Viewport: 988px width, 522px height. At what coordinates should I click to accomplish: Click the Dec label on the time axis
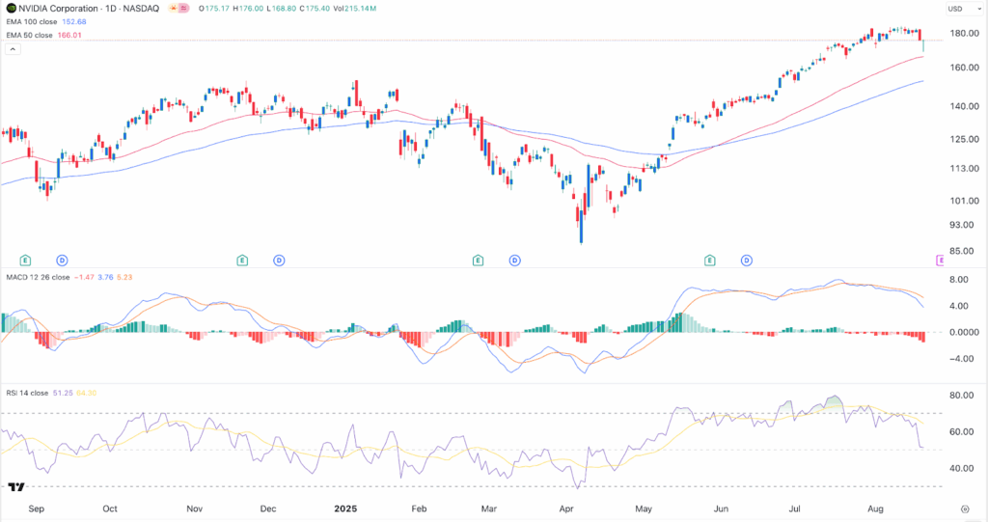point(268,508)
